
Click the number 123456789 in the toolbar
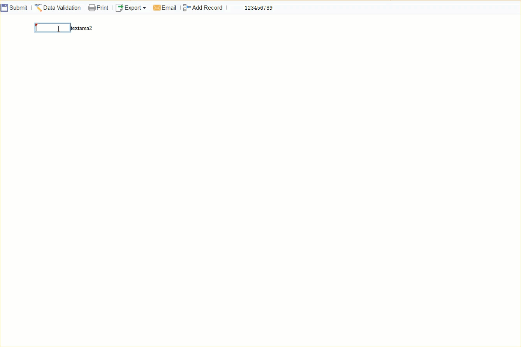258,7
